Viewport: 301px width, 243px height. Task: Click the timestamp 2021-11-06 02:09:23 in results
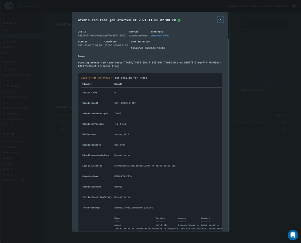pyautogui.click(x=96, y=78)
